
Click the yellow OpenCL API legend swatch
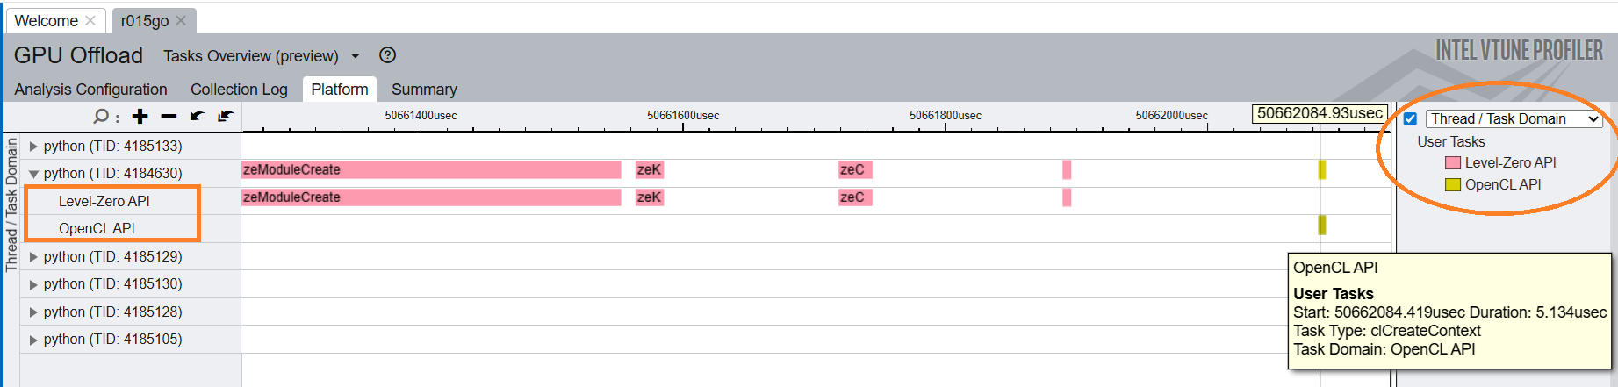(1453, 185)
